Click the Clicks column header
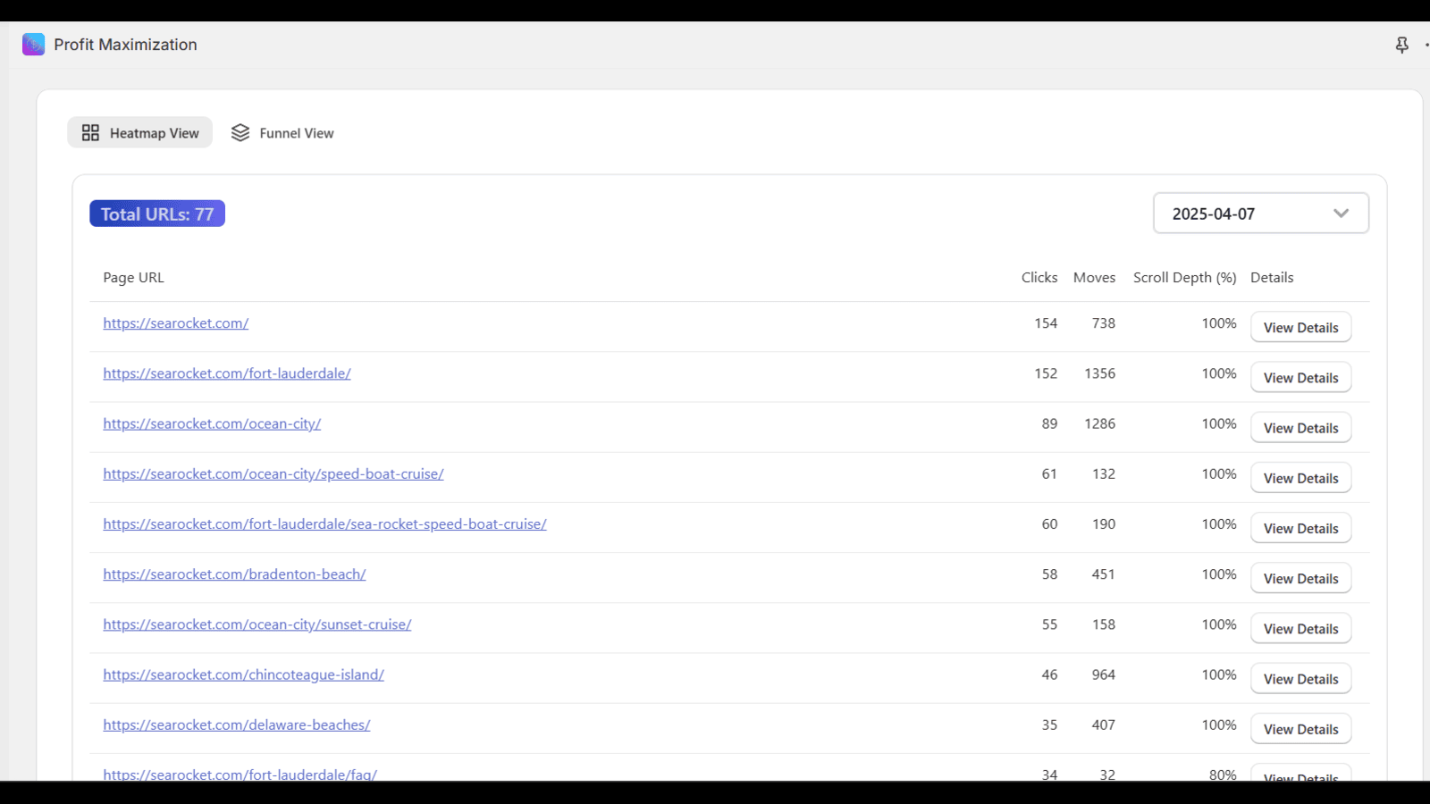Image resolution: width=1430 pixels, height=804 pixels. click(1039, 278)
